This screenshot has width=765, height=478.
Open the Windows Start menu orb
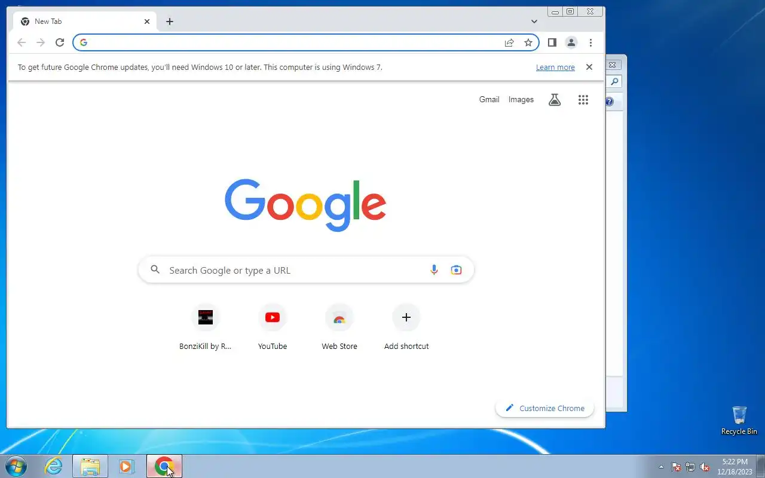(16, 466)
